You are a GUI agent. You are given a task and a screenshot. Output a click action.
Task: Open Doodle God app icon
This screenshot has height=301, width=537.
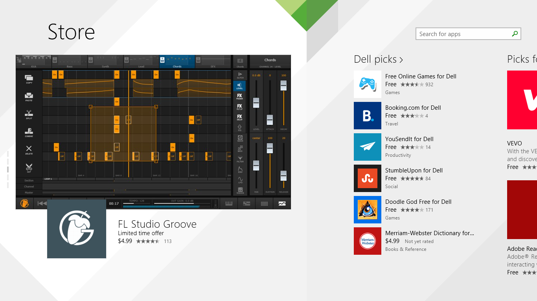[368, 210]
